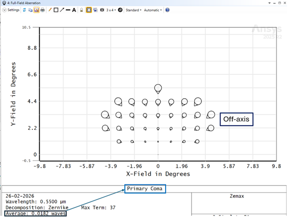
Task: Click the clone window icon
Action: point(95,10)
